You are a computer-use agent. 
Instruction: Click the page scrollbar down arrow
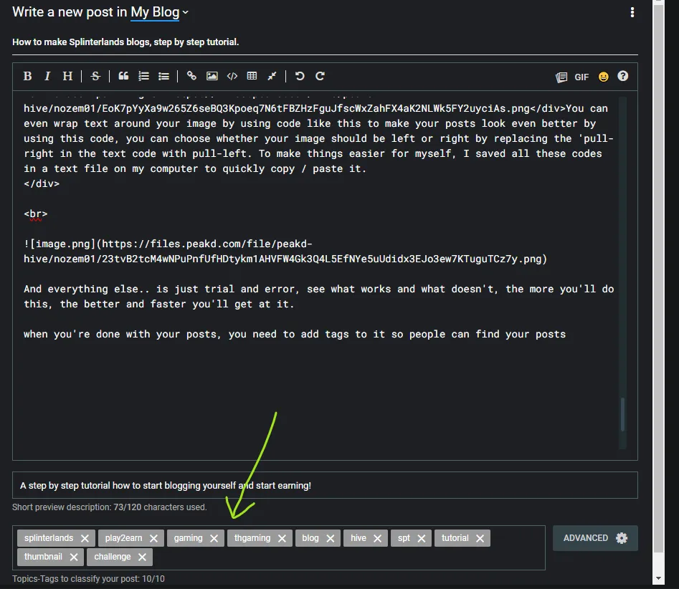pyautogui.click(x=658, y=579)
